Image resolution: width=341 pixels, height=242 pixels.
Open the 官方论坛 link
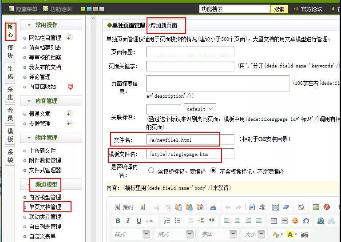point(311,9)
